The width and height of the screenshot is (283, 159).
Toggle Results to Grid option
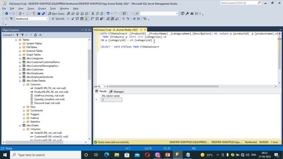(112, 19)
